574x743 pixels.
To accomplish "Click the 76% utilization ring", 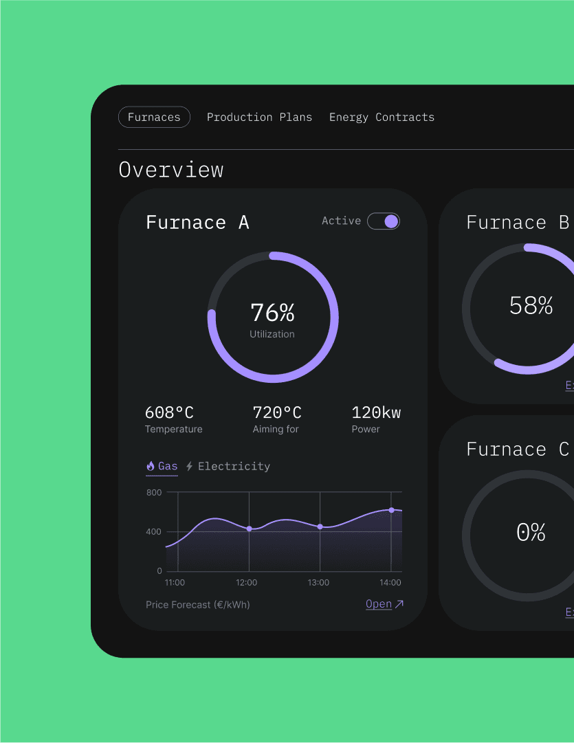I will [x=273, y=317].
